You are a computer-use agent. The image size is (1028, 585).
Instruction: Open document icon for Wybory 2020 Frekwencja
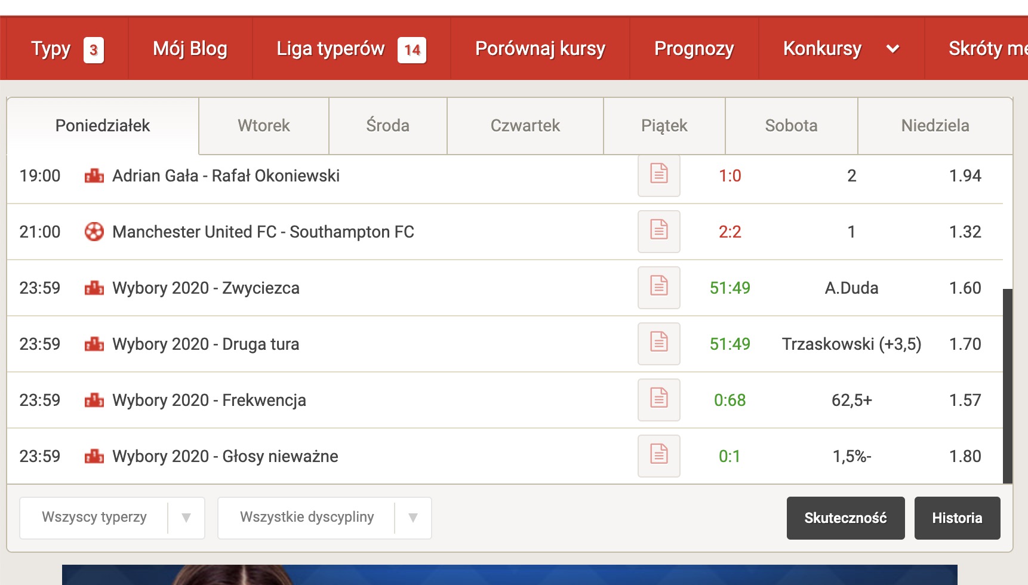659,400
